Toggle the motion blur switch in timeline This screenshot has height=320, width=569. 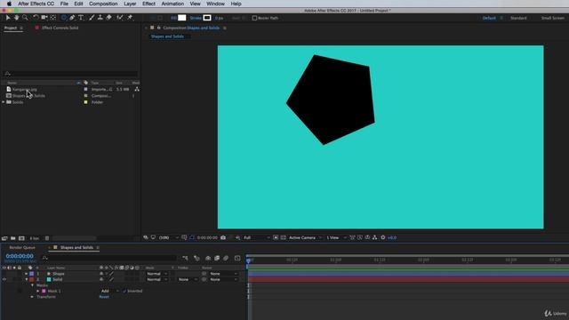click(x=226, y=258)
